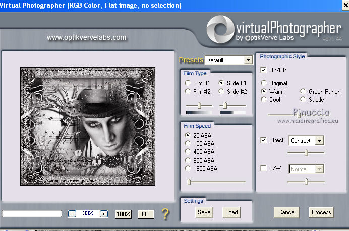The height and width of the screenshot is (231, 349).
Task: Click the ver 1.44 version text
Action: [332, 39]
